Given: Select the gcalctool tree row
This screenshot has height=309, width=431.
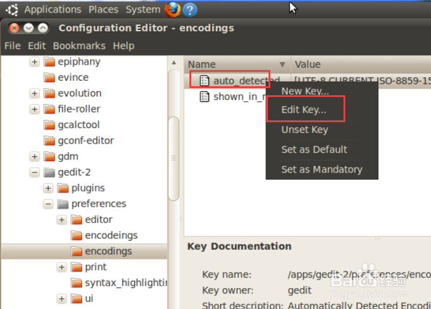Looking at the screenshot, I should tap(84, 125).
